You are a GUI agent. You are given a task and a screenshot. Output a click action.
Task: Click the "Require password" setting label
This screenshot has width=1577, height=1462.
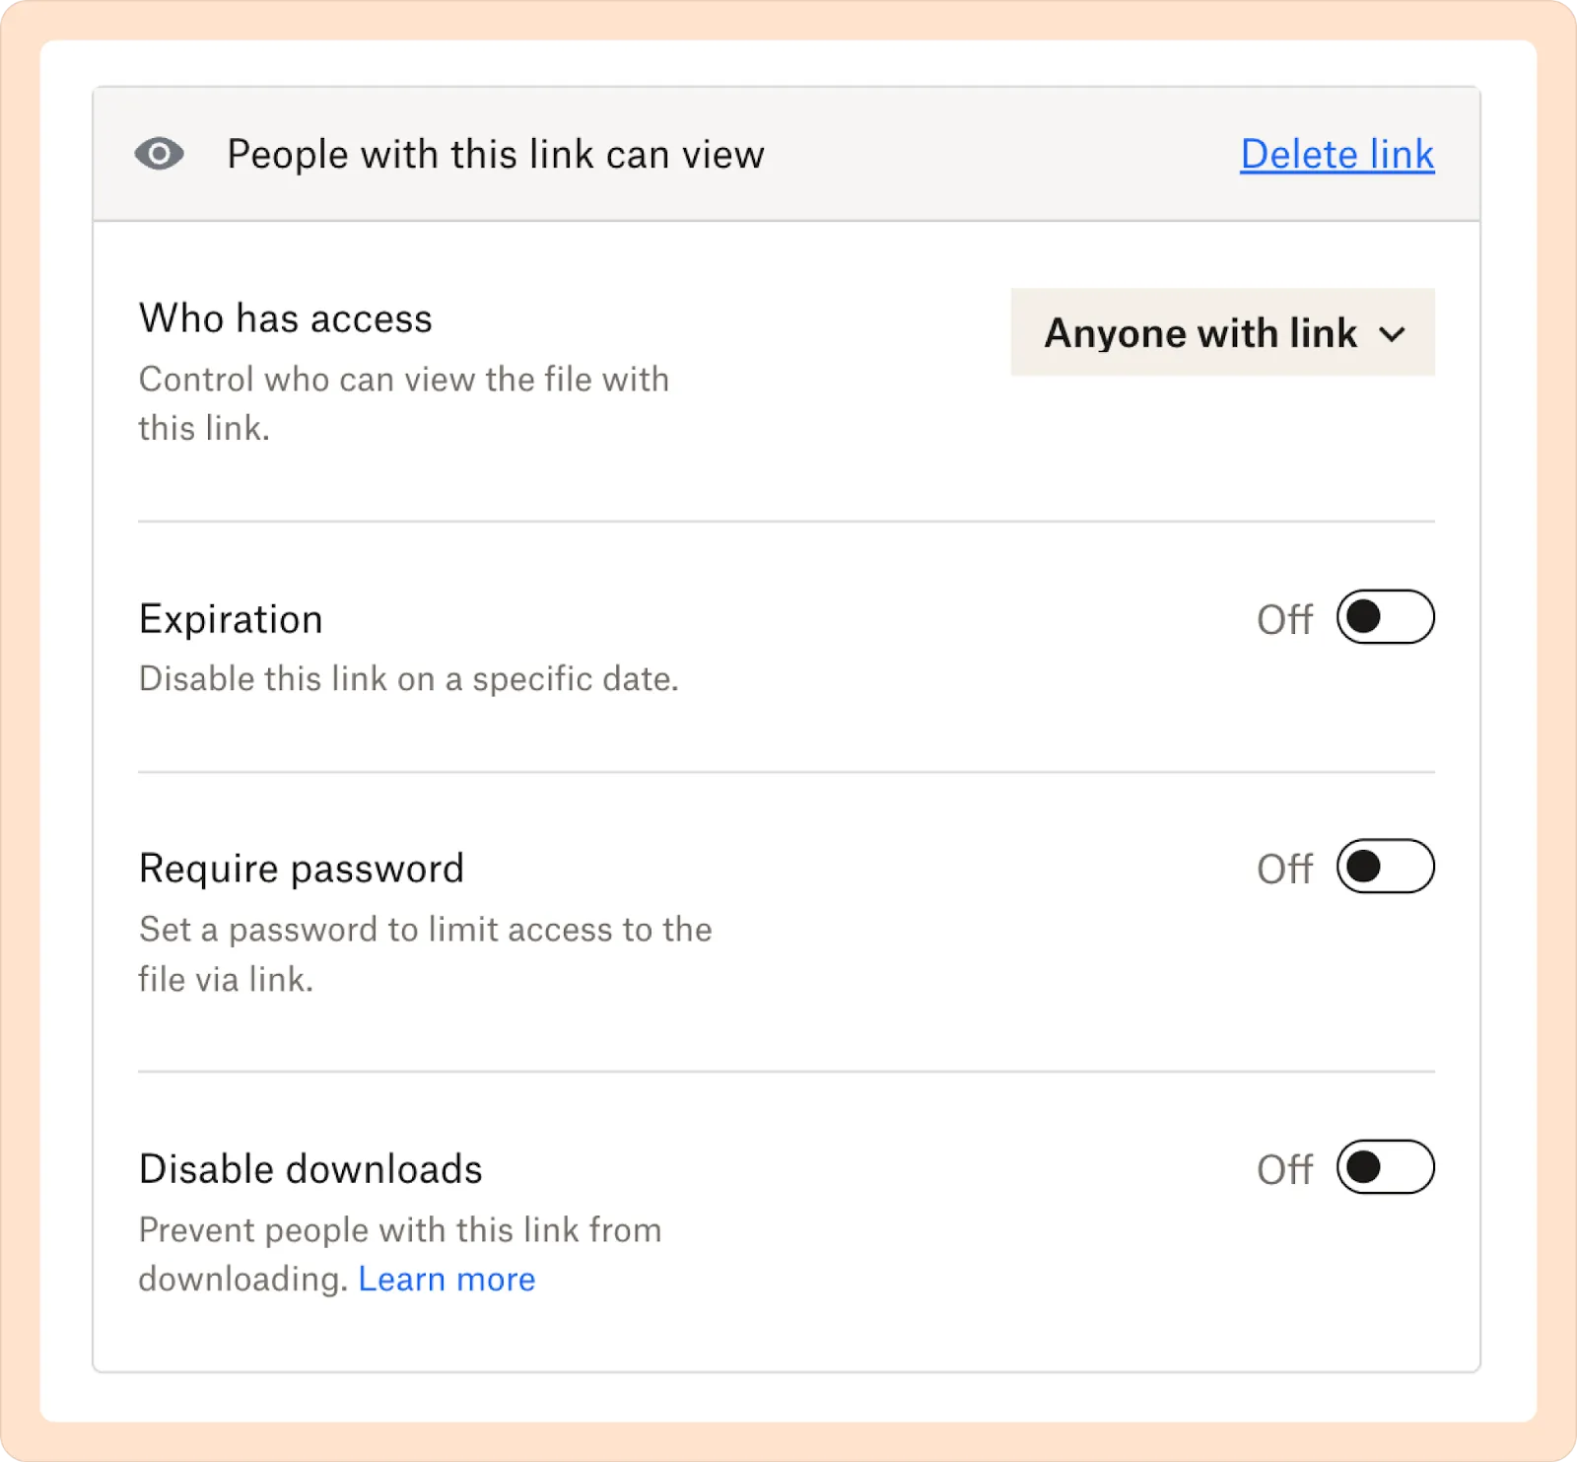point(301,869)
